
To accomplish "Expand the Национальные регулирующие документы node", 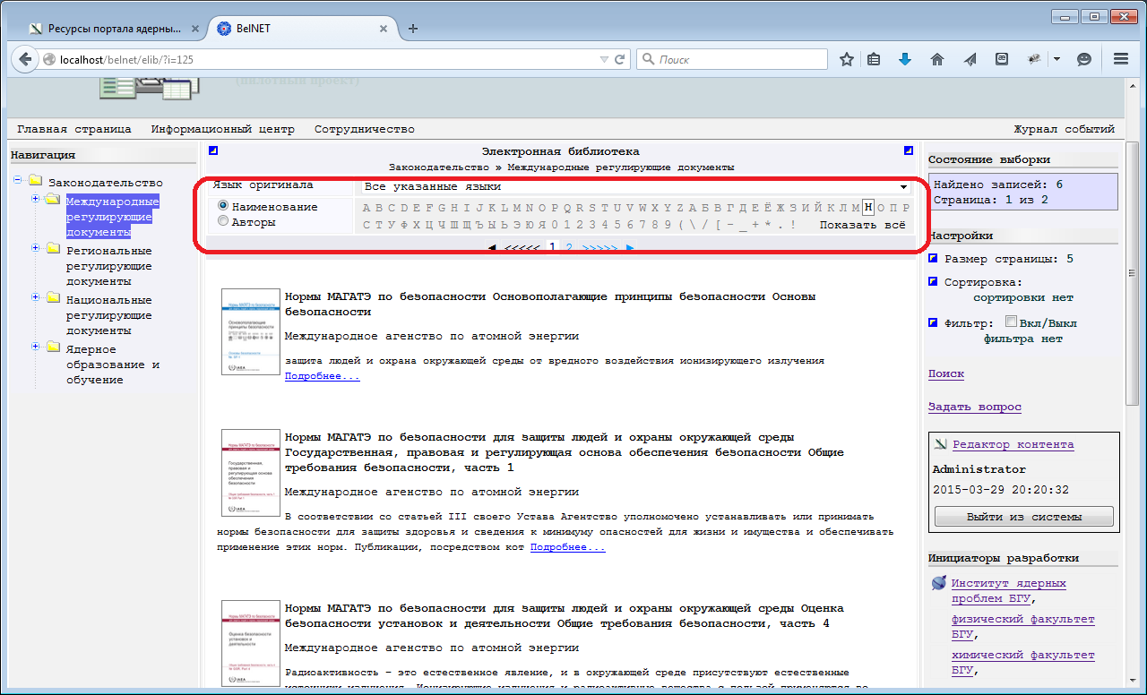I will (36, 297).
